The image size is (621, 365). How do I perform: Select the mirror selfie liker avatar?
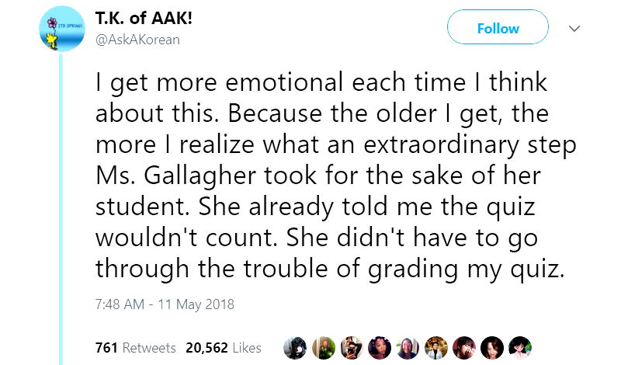352,347
